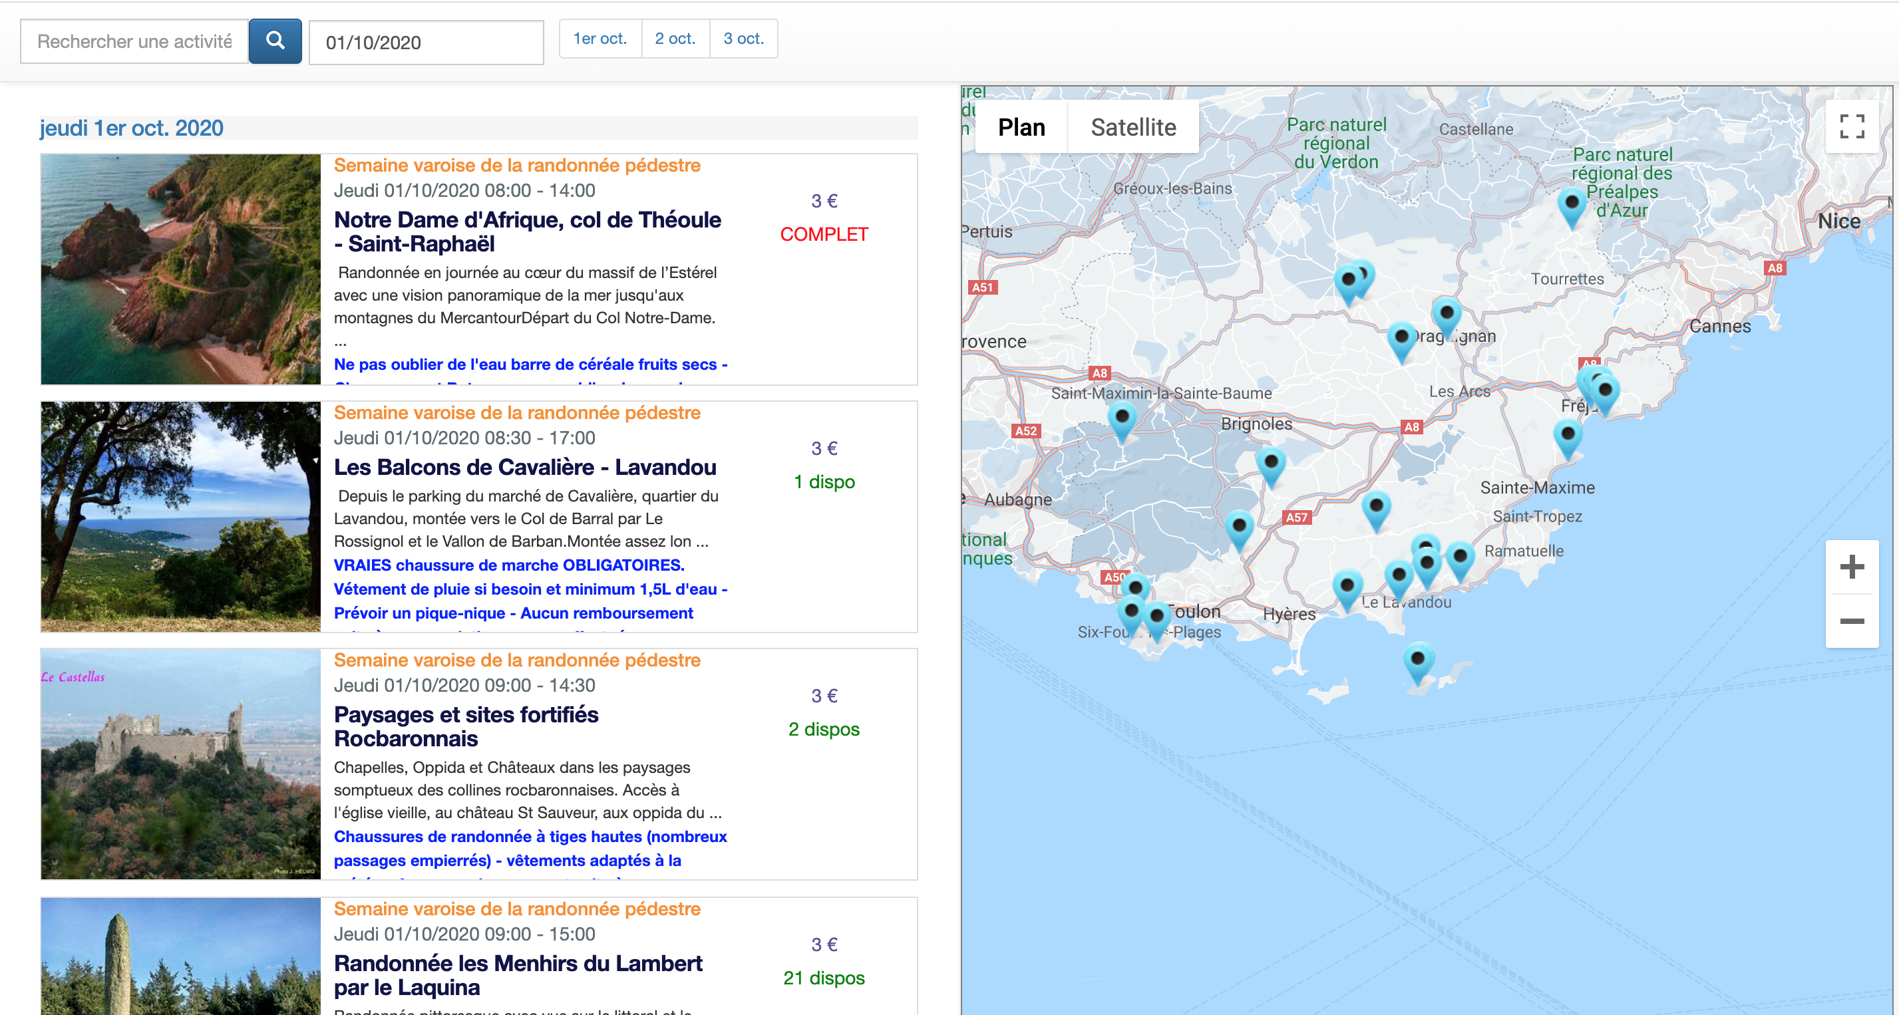
Task: Select the map pin west of Hyères near A57
Action: [1239, 532]
